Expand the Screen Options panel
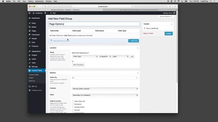This screenshot has width=218, height=122. (166, 17)
